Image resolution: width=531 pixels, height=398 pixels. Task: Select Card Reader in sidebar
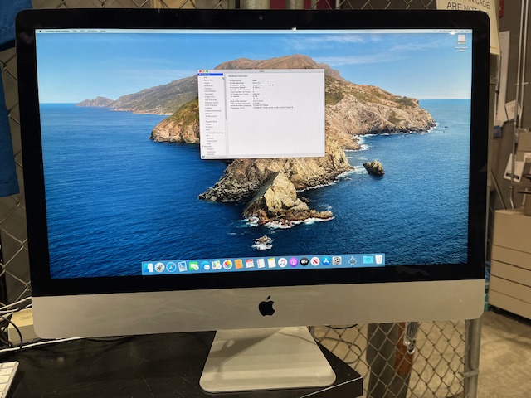coord(210,91)
